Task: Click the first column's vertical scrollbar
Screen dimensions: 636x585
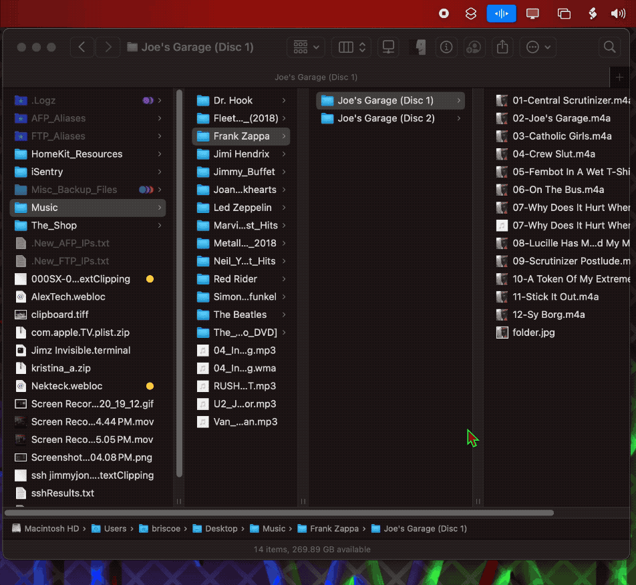Action: [179, 284]
